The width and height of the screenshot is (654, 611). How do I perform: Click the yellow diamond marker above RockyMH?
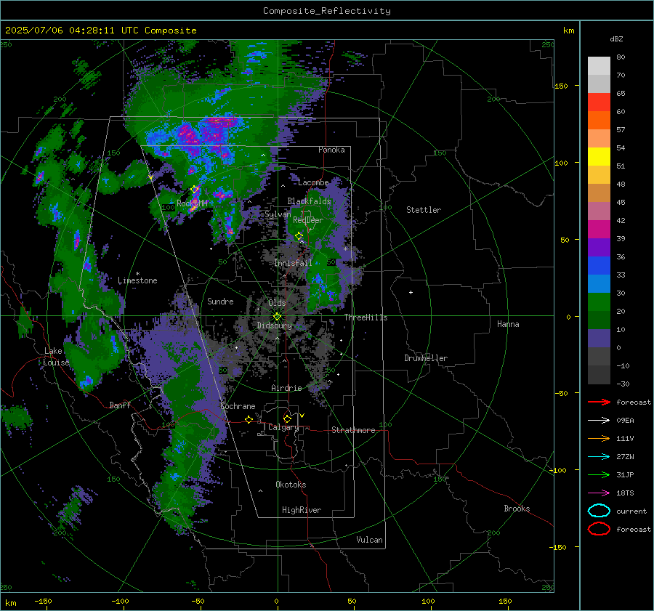pyautogui.click(x=194, y=190)
